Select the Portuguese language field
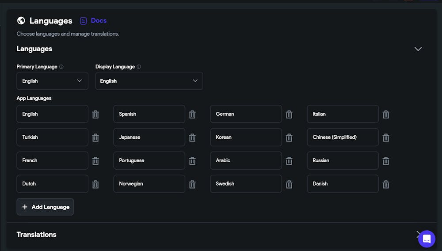 click(149, 161)
